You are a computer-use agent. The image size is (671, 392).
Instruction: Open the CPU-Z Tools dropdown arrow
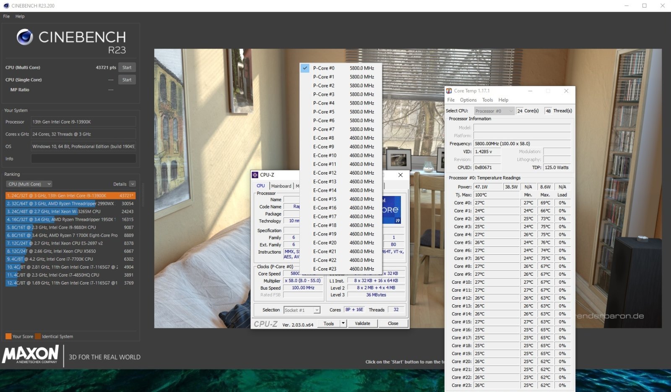343,323
